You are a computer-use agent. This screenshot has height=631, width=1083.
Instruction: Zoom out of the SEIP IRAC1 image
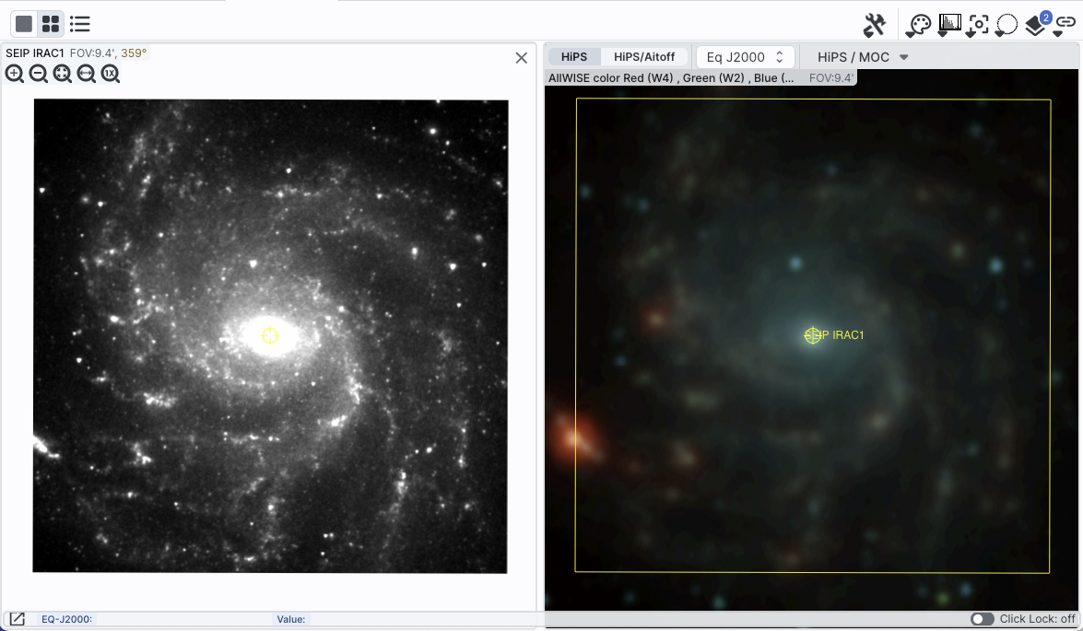[39, 73]
